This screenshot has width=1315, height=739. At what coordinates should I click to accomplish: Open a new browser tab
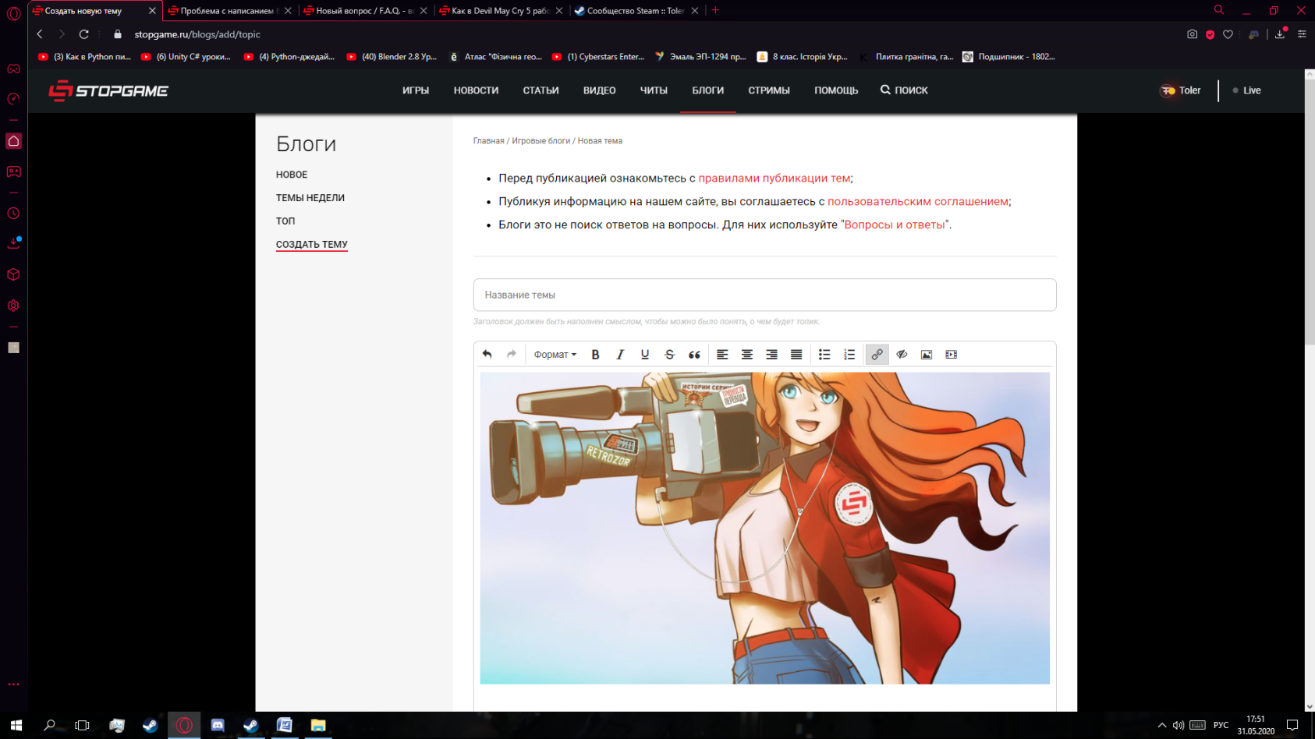[715, 11]
